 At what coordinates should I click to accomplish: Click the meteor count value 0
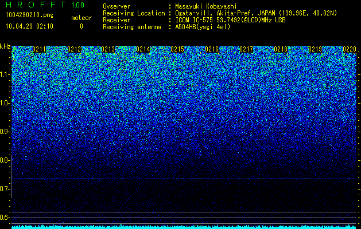tap(81, 26)
